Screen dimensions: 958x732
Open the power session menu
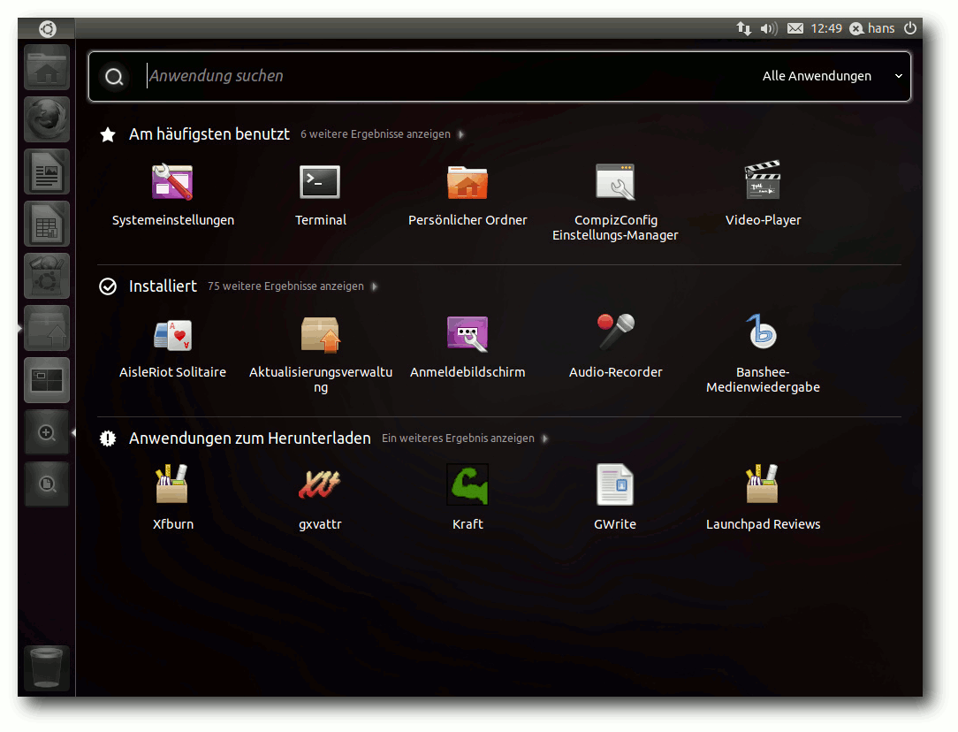point(910,28)
